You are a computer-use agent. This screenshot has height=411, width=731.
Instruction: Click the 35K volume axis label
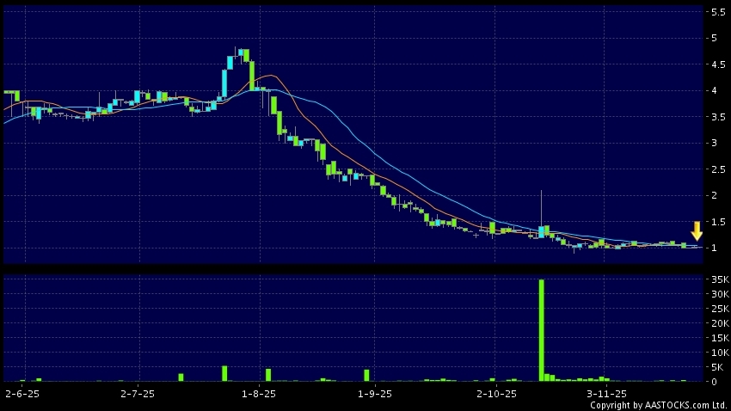pyautogui.click(x=717, y=279)
